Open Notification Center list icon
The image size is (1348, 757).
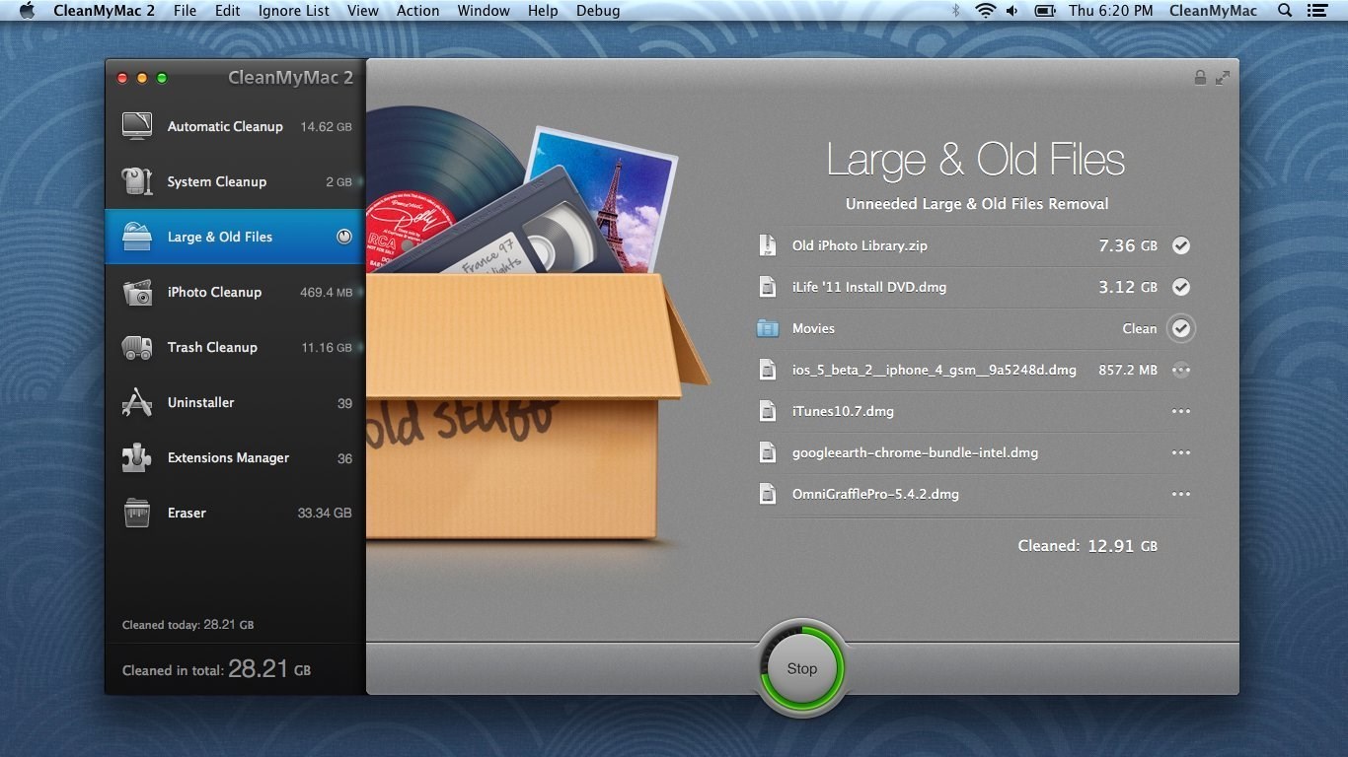pos(1316,11)
